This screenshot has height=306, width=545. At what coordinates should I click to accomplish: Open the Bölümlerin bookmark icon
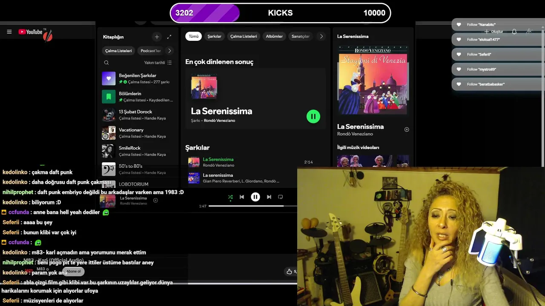click(x=109, y=96)
